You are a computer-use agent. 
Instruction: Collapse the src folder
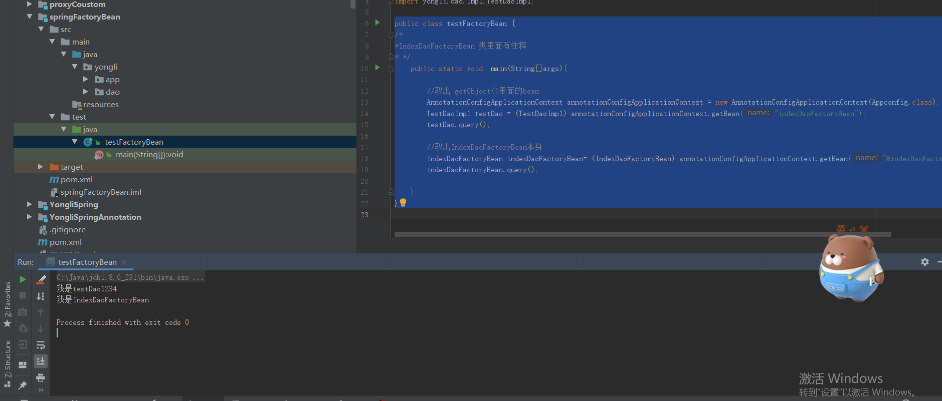pyautogui.click(x=41, y=29)
